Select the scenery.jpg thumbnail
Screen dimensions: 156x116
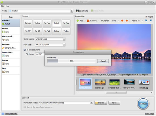point(100,84)
